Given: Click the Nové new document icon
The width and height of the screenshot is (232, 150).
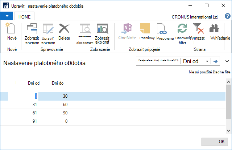Looking at the screenshot, I should 11,28.
